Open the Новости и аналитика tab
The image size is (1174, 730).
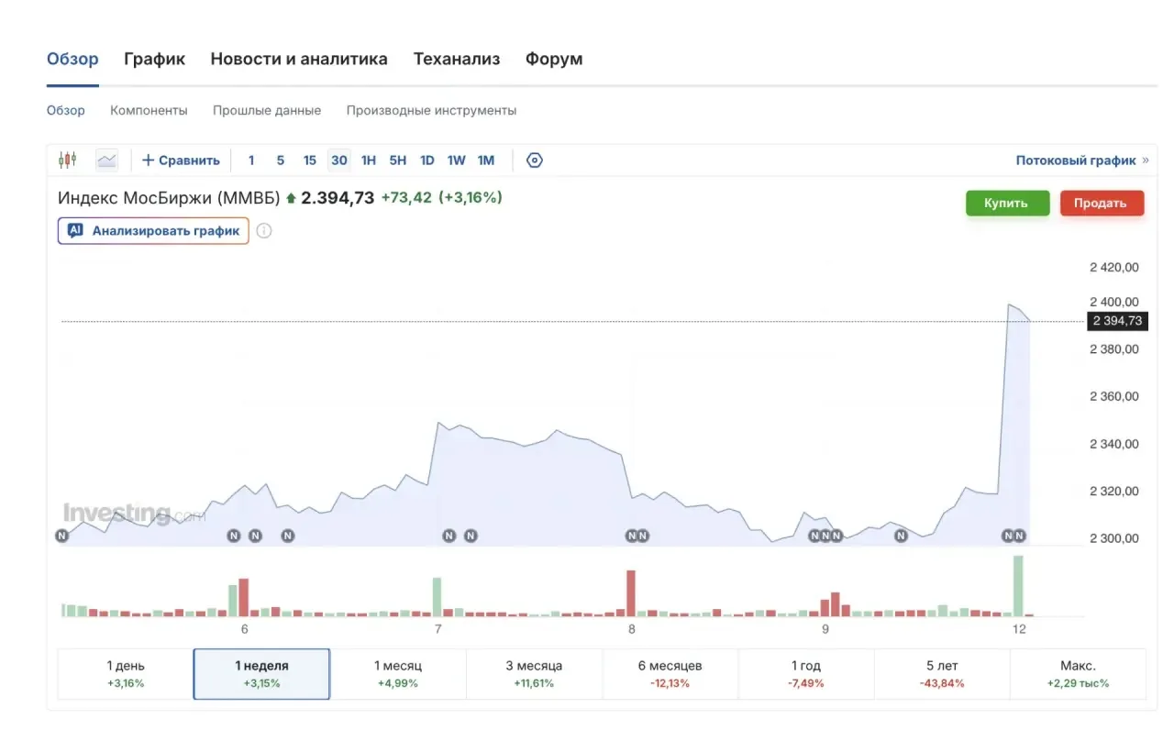click(x=299, y=59)
